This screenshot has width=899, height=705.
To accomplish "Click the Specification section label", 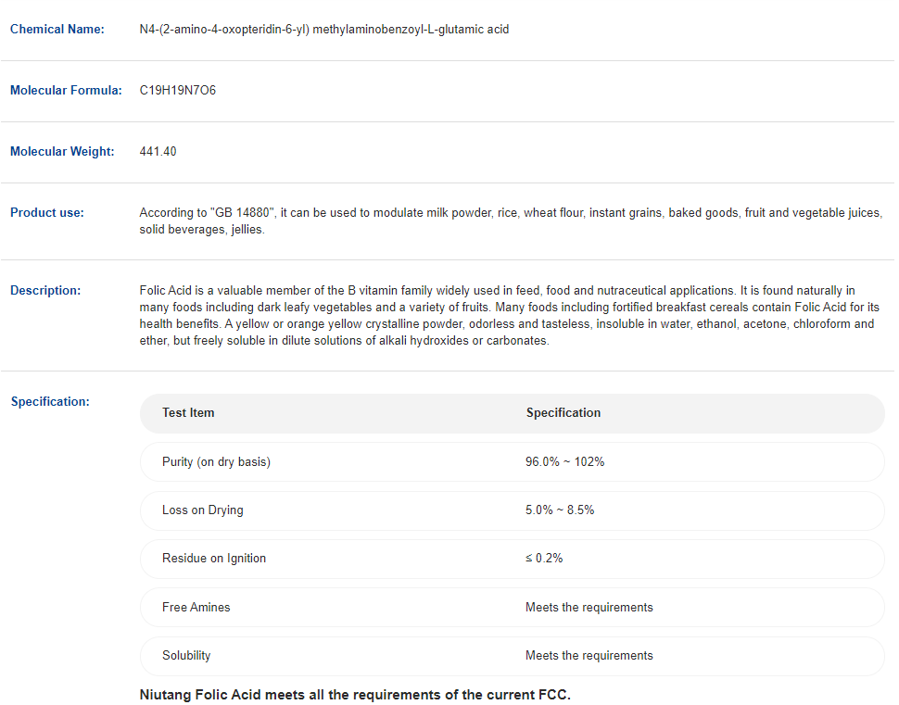I will click(x=50, y=402).
